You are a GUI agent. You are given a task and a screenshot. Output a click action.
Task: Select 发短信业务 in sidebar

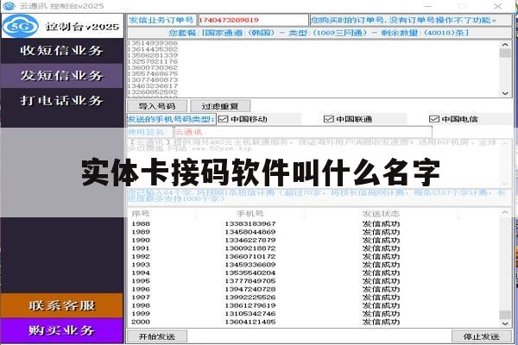62,76
